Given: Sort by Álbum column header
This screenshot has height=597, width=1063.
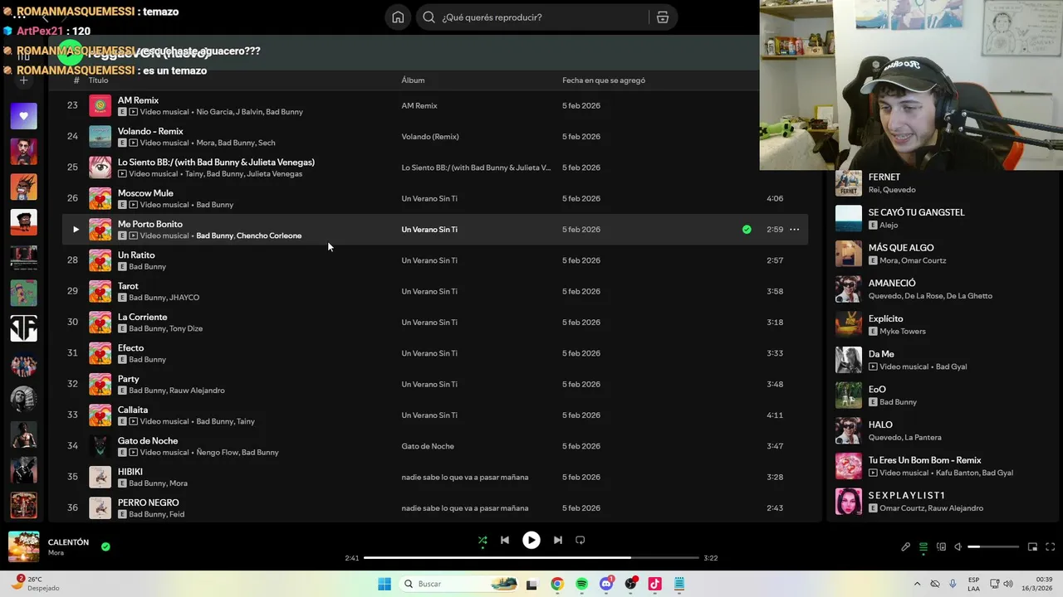Looking at the screenshot, I should tap(413, 80).
